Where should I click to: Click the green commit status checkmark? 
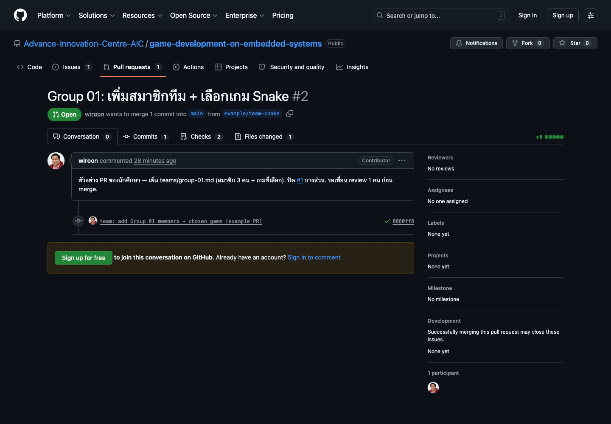pos(387,221)
